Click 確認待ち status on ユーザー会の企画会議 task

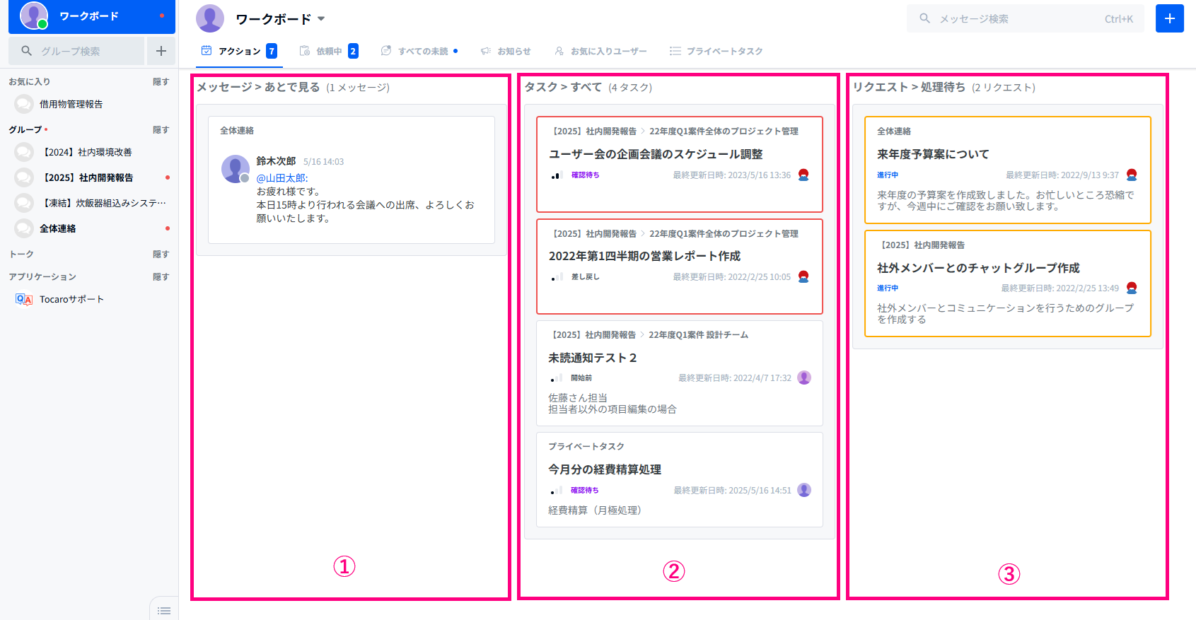tap(585, 175)
